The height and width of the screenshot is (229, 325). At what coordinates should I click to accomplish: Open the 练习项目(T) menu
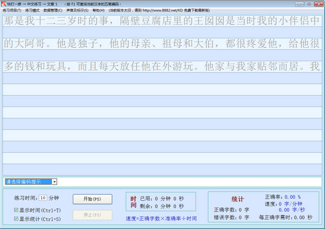(12, 10)
